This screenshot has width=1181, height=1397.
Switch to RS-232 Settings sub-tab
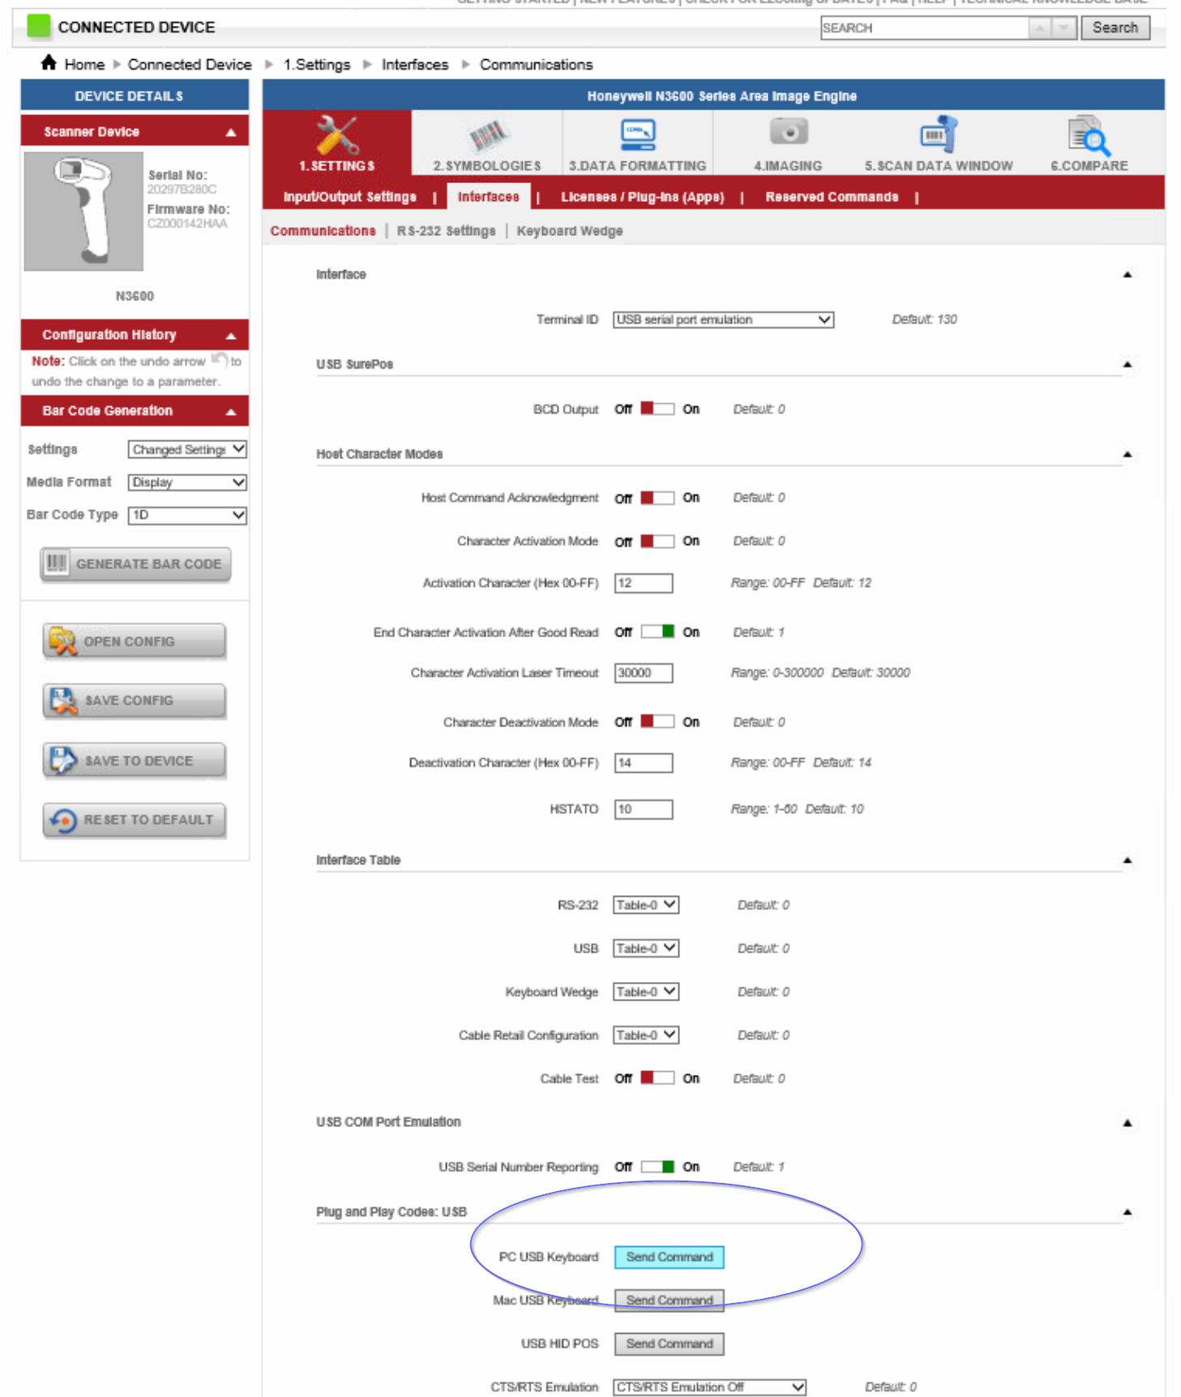point(446,231)
